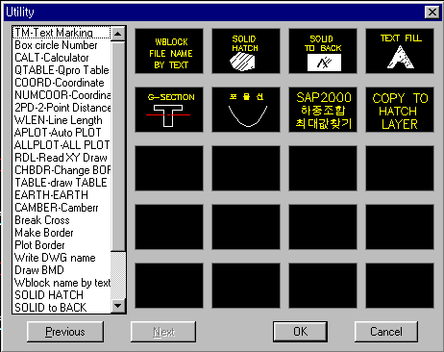444x352 pixels.
Task: Pick the SOLID TO BACK icon tile
Action: coord(323,51)
